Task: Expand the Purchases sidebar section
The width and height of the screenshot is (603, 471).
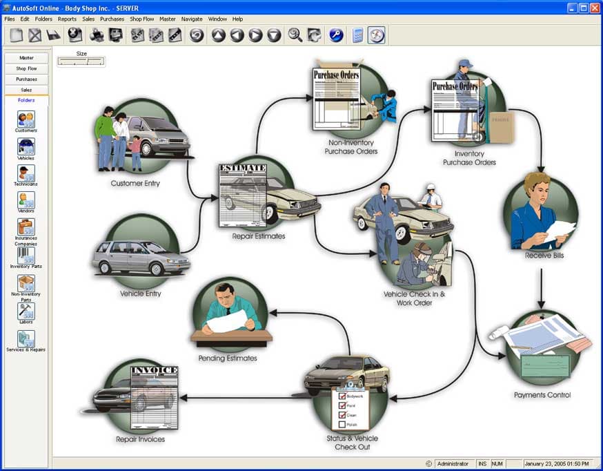Action: (x=26, y=79)
